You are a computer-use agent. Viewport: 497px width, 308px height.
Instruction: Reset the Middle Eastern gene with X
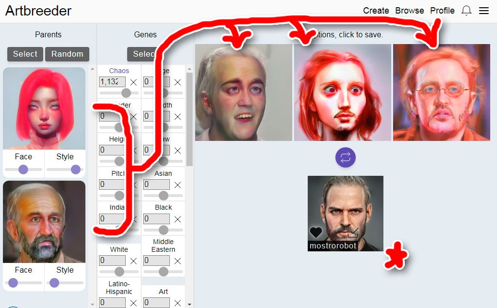(178, 261)
